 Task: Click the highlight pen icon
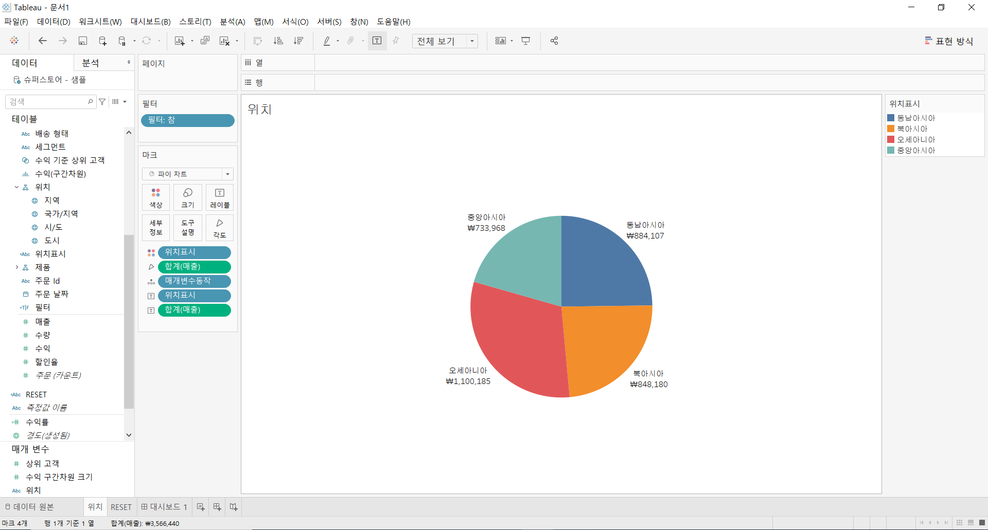pyautogui.click(x=327, y=41)
